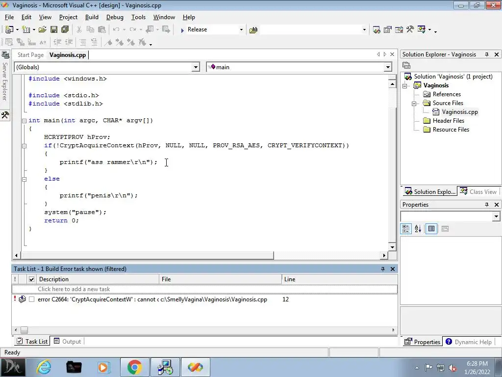
Task: Open the Toolbox side tab icon
Action: point(5,115)
